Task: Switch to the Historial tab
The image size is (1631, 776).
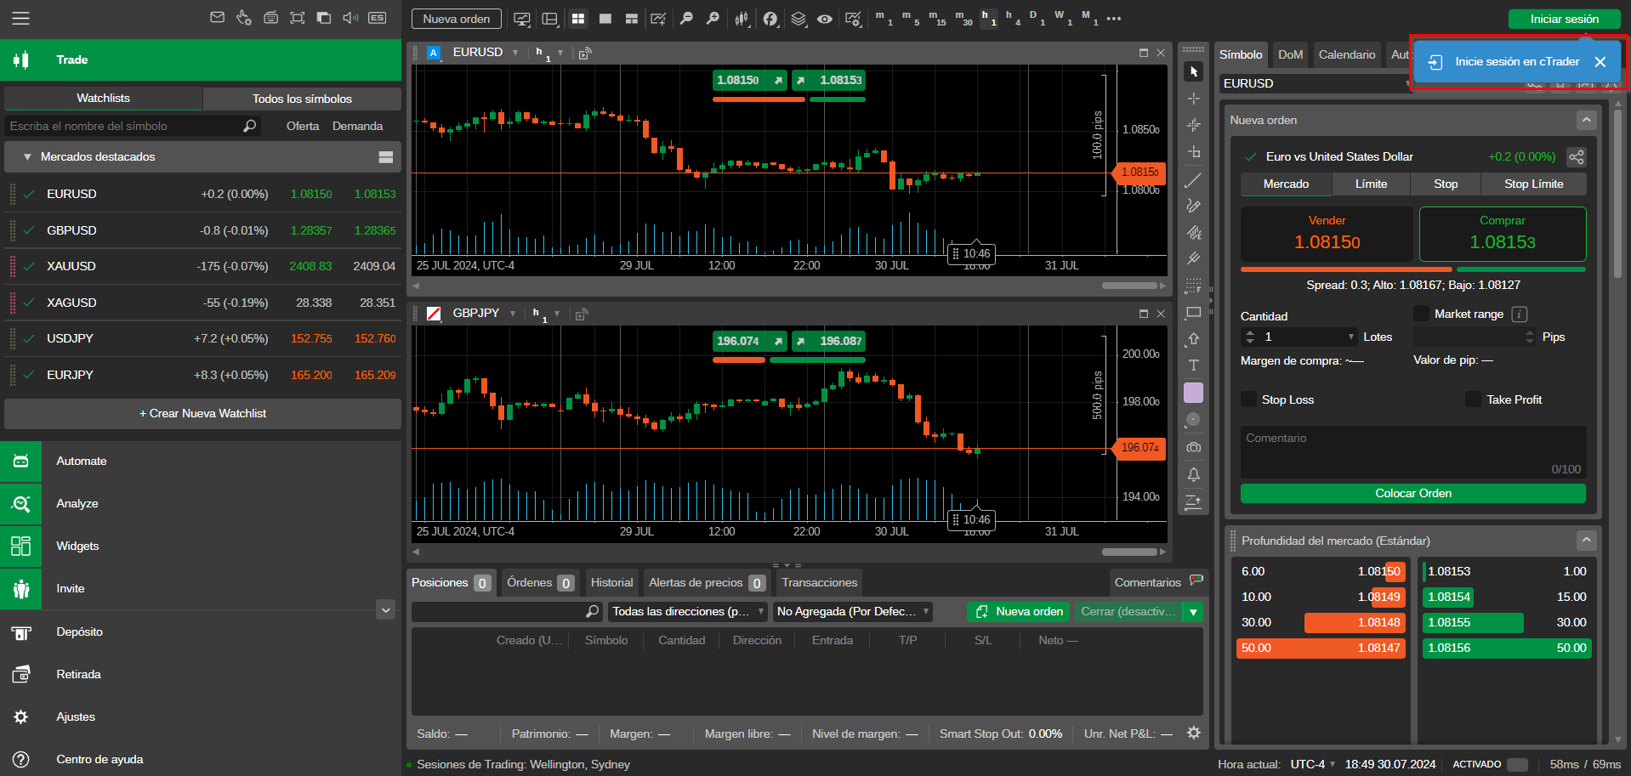Action: coord(611,582)
